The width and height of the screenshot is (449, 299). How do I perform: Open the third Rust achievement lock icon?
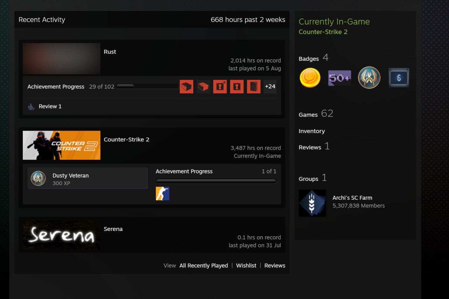pyautogui.click(x=220, y=87)
